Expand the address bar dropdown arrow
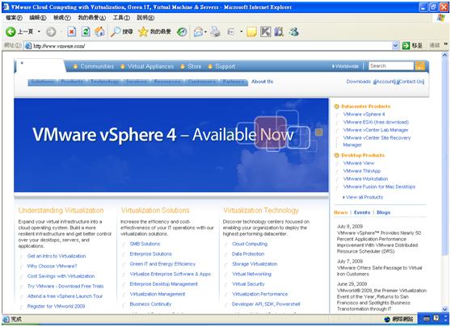Screen dimensions: 451x327 (x=395, y=45)
